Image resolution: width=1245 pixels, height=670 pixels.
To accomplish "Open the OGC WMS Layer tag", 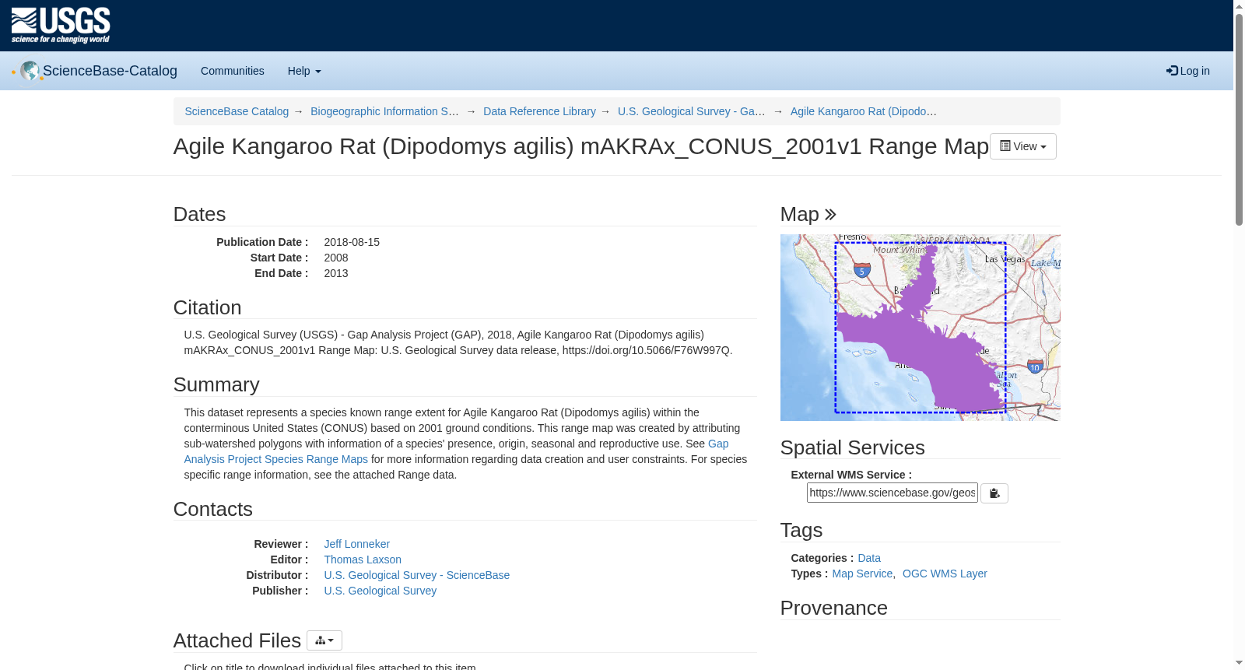I will [945, 574].
